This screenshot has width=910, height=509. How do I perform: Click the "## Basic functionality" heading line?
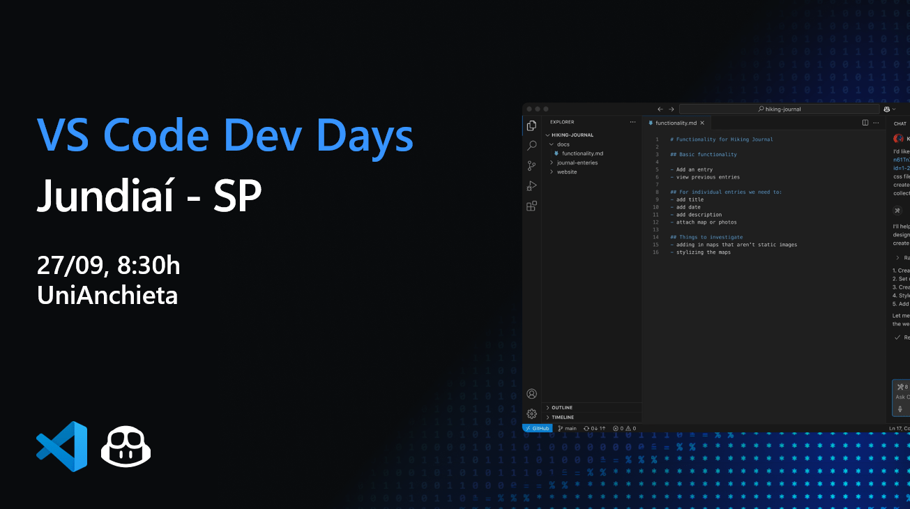[704, 154]
